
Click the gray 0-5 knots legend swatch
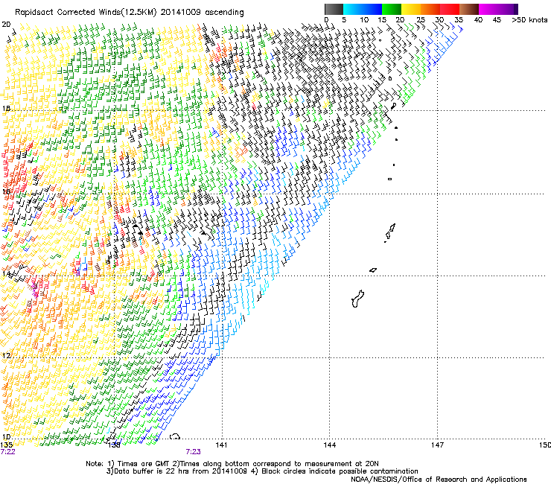coord(334,9)
